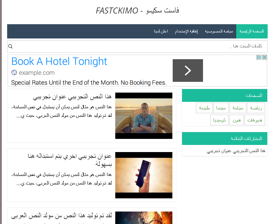Open thumbnail of hand holding phone
273x224 pixels.
point(144,175)
